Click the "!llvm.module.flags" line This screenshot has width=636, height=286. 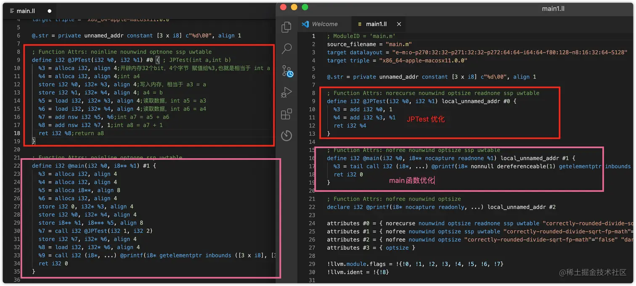[x=415, y=264]
